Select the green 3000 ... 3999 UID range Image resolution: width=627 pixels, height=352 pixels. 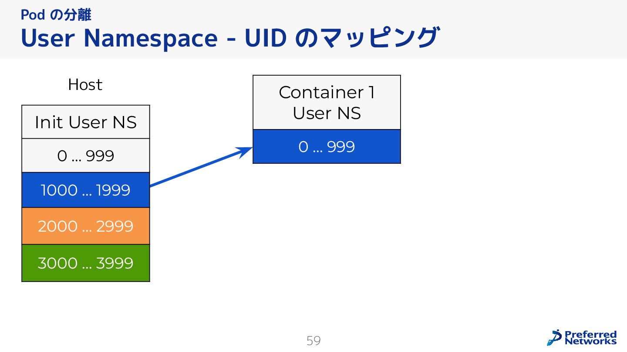(86, 263)
